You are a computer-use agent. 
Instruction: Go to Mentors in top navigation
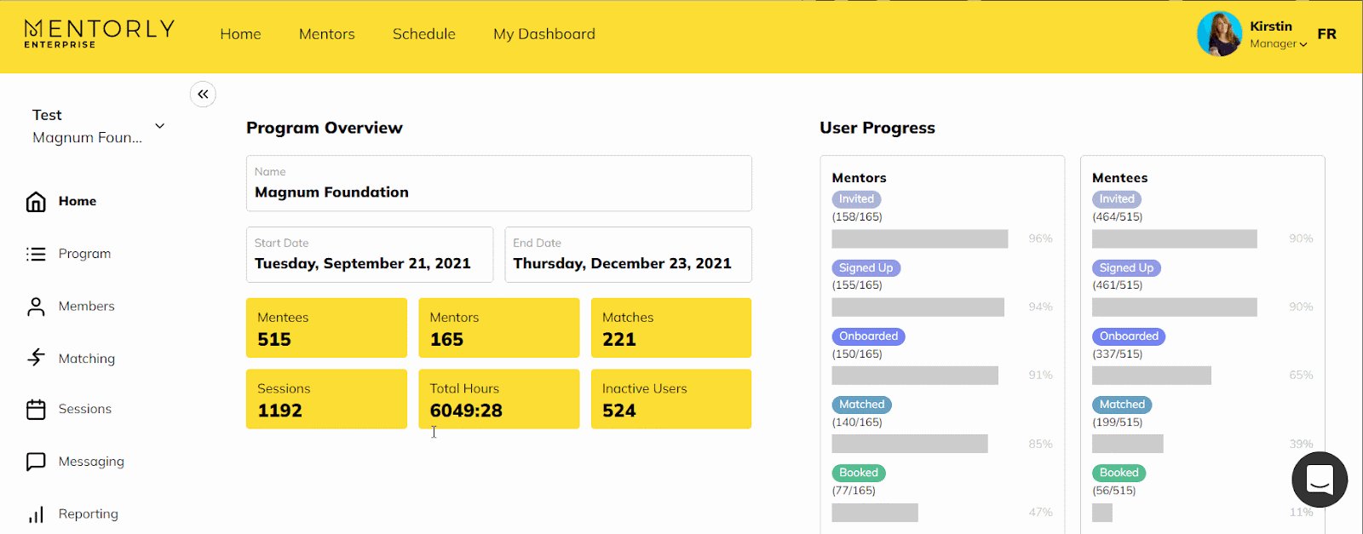[326, 34]
